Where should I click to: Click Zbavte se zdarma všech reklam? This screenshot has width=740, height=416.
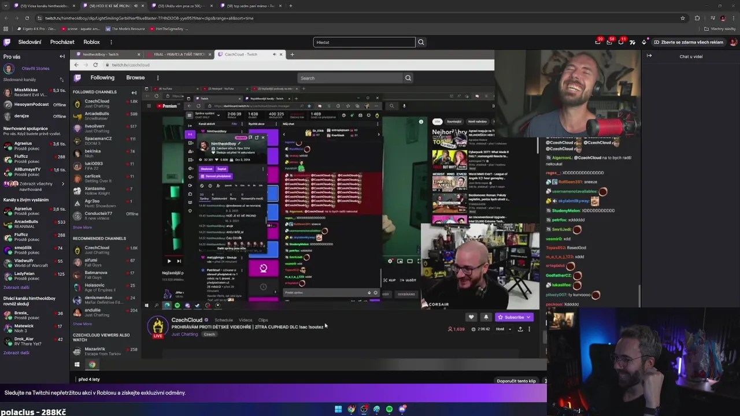click(x=689, y=42)
